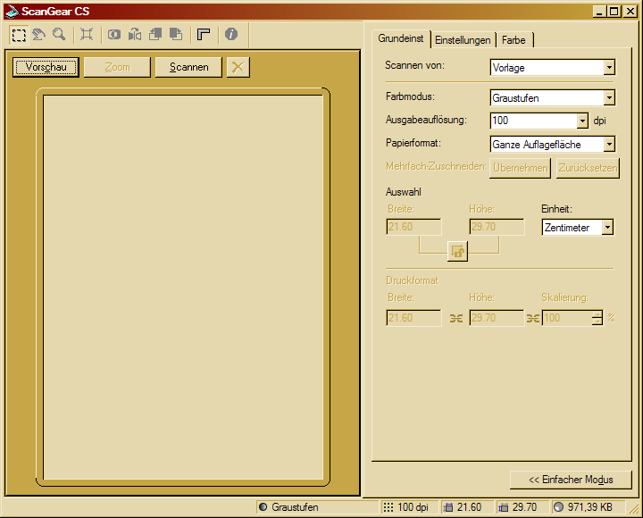
Task: Activate the hand move tool
Action: pyautogui.click(x=38, y=35)
